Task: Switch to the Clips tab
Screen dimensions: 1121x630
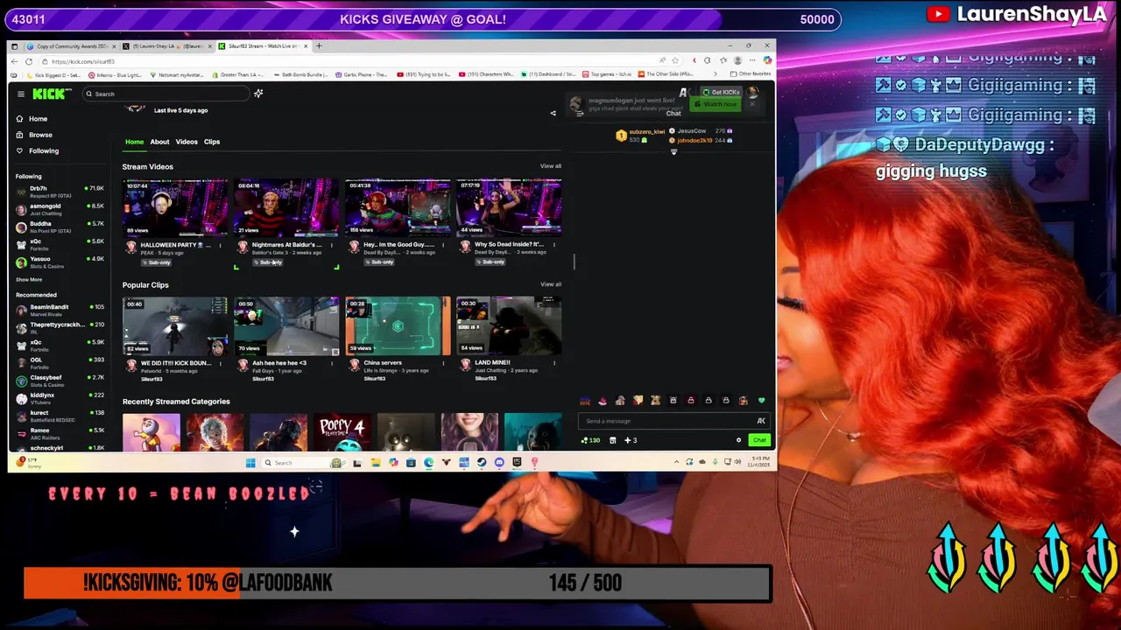Action: pyautogui.click(x=212, y=142)
